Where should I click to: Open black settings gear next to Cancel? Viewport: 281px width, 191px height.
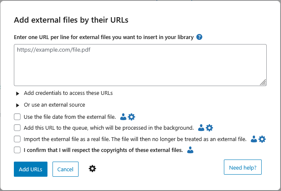pyautogui.click(x=92, y=168)
